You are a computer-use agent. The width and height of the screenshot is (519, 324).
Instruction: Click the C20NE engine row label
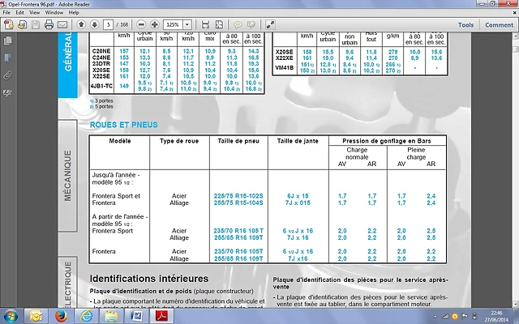[x=101, y=51]
